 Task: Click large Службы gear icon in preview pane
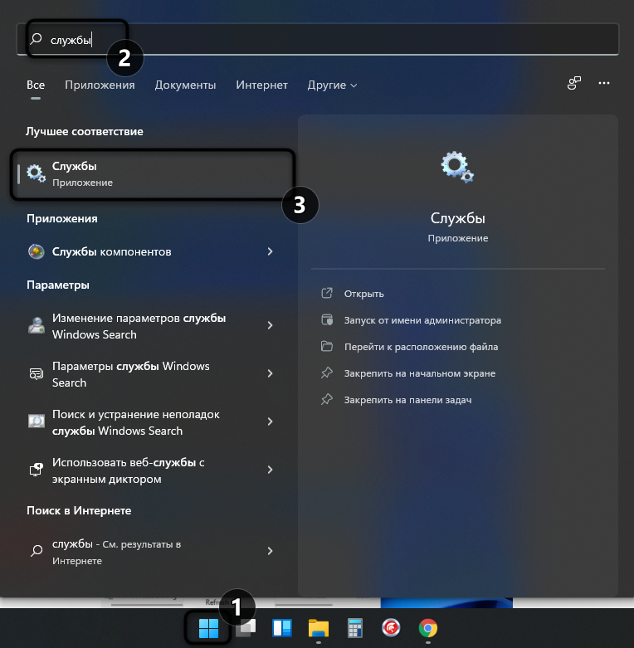coord(457,167)
